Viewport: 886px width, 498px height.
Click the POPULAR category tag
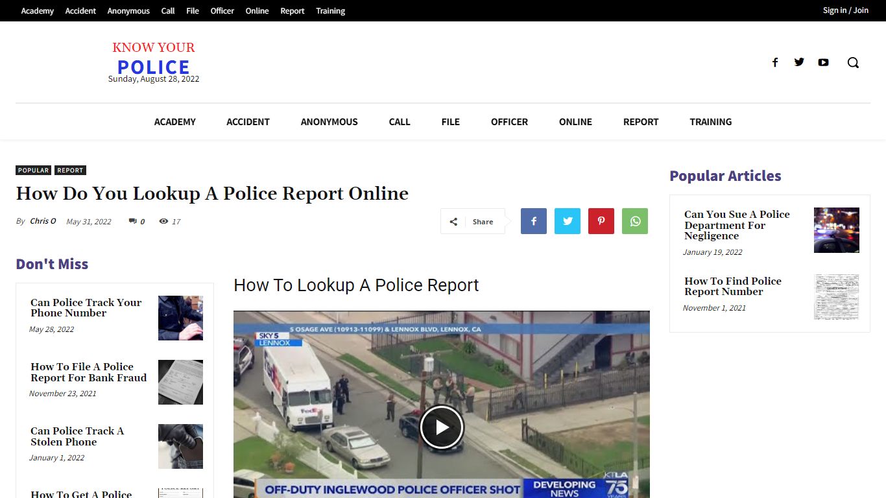33,171
